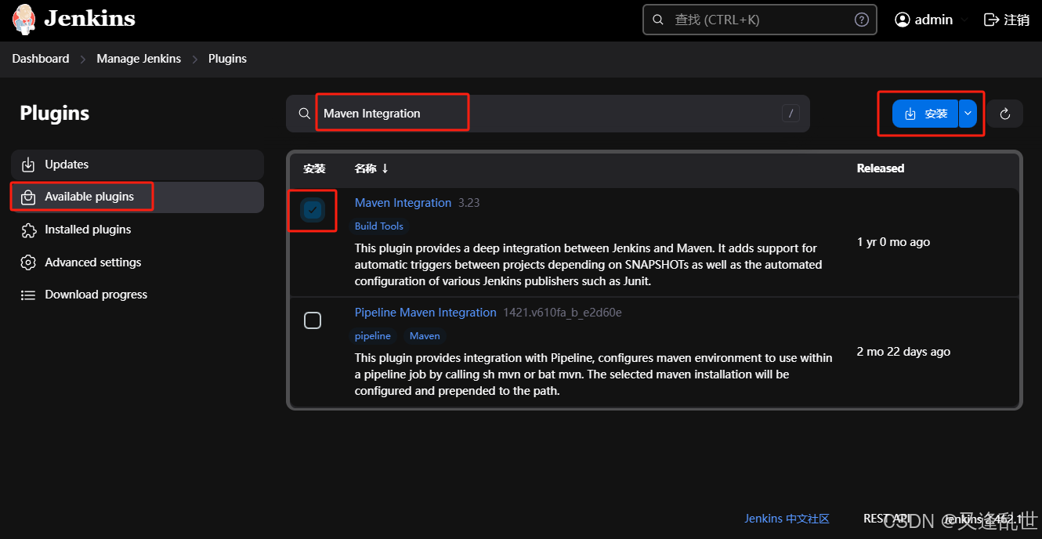Click the Plugins breadcrumb
Viewport: 1042px width, 539px height.
(x=227, y=59)
